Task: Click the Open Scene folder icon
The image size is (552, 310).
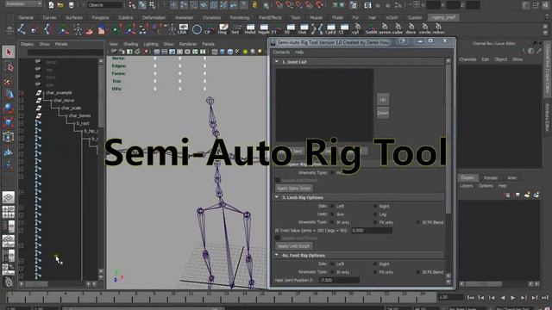Action: pyautogui.click(x=61, y=5)
